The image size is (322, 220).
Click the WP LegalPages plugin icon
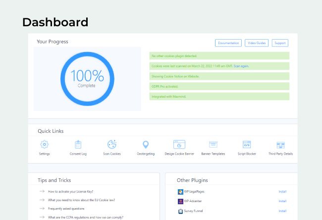pos(180,192)
